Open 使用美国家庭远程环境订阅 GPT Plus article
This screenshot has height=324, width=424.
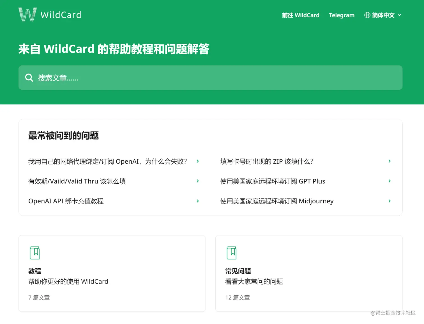(273, 181)
